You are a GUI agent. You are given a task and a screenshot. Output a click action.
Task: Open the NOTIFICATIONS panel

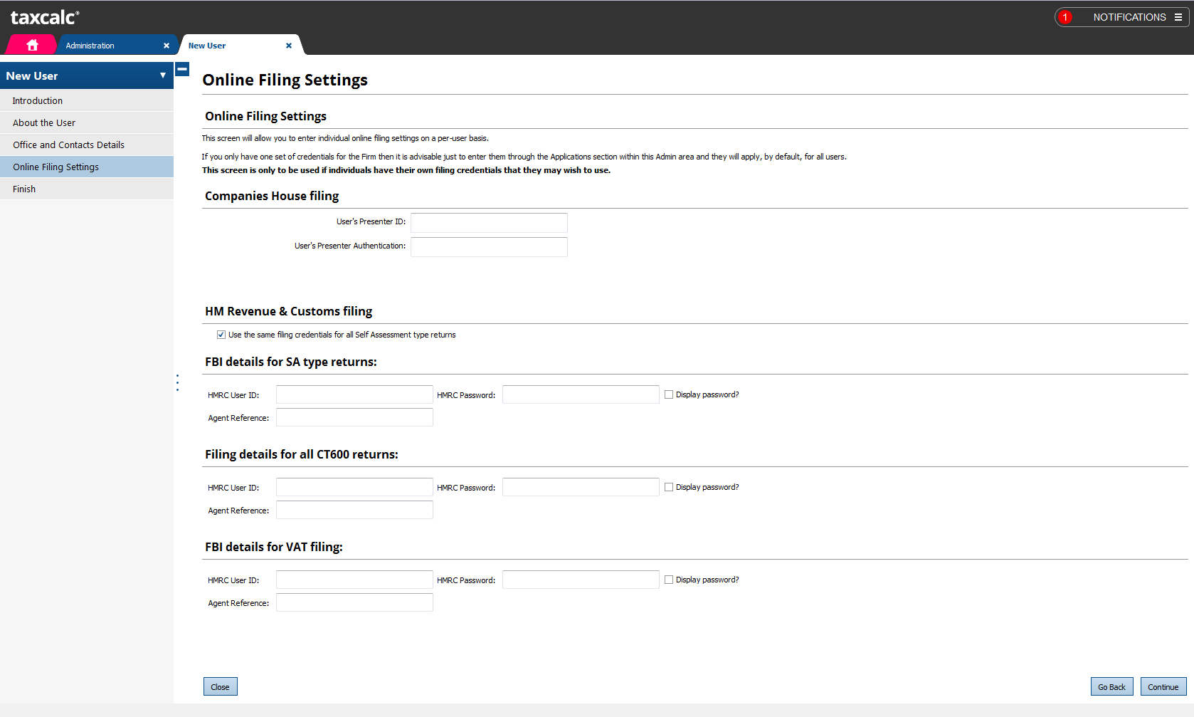[1121, 17]
